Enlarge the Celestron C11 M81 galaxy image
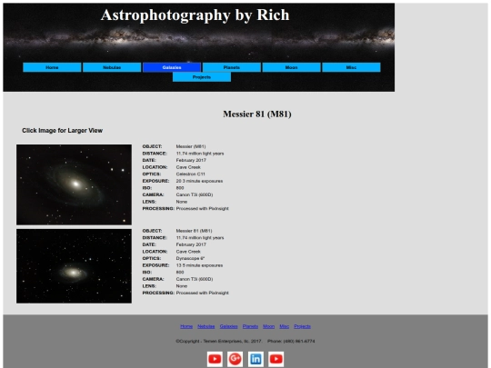Screen dimensions: 491x368 tap(74, 184)
